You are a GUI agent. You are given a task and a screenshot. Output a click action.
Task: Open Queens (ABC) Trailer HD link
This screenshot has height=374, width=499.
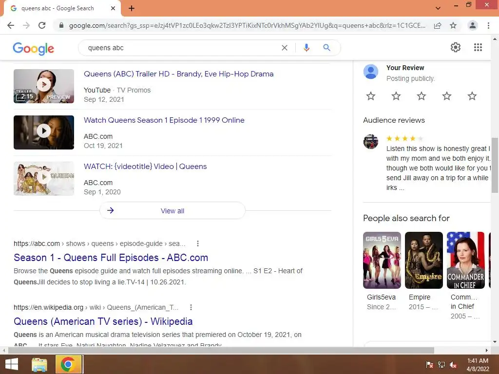coord(178,74)
